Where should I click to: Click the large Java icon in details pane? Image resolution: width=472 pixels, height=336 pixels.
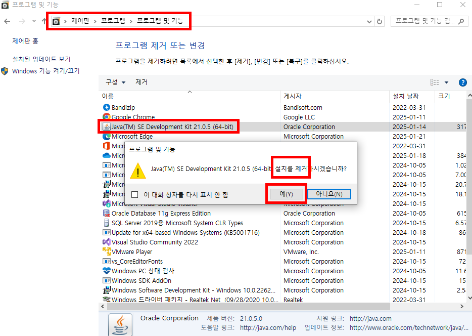coord(120,325)
